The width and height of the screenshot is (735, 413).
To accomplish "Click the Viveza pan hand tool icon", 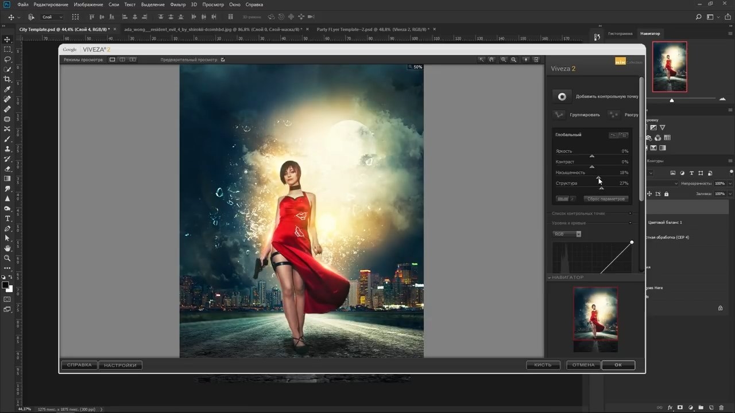I will pos(492,60).
